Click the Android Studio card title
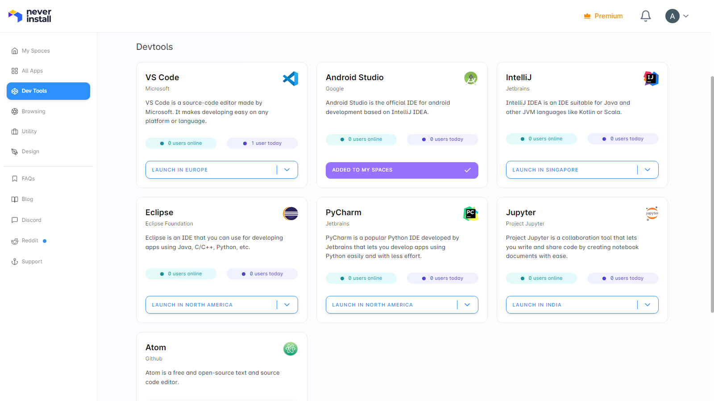The width and height of the screenshot is (714, 401). click(355, 78)
